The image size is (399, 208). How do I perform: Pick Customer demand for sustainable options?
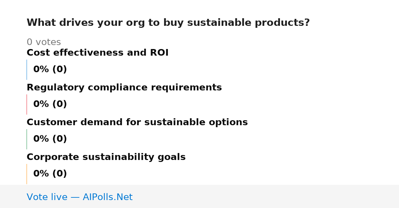pyautogui.click(x=137, y=123)
